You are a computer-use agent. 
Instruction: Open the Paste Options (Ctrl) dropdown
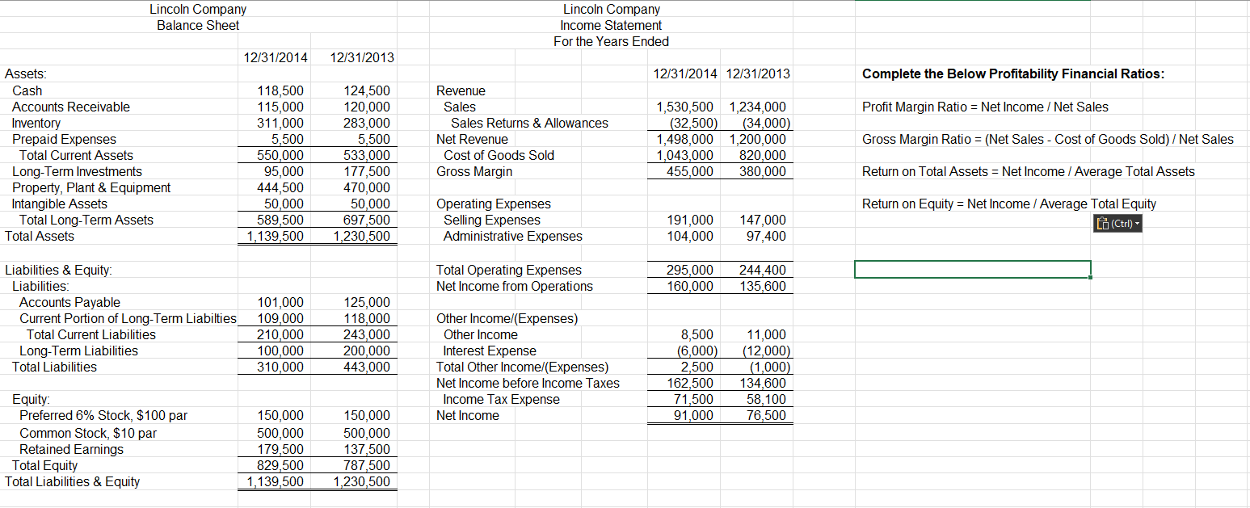tap(1118, 225)
